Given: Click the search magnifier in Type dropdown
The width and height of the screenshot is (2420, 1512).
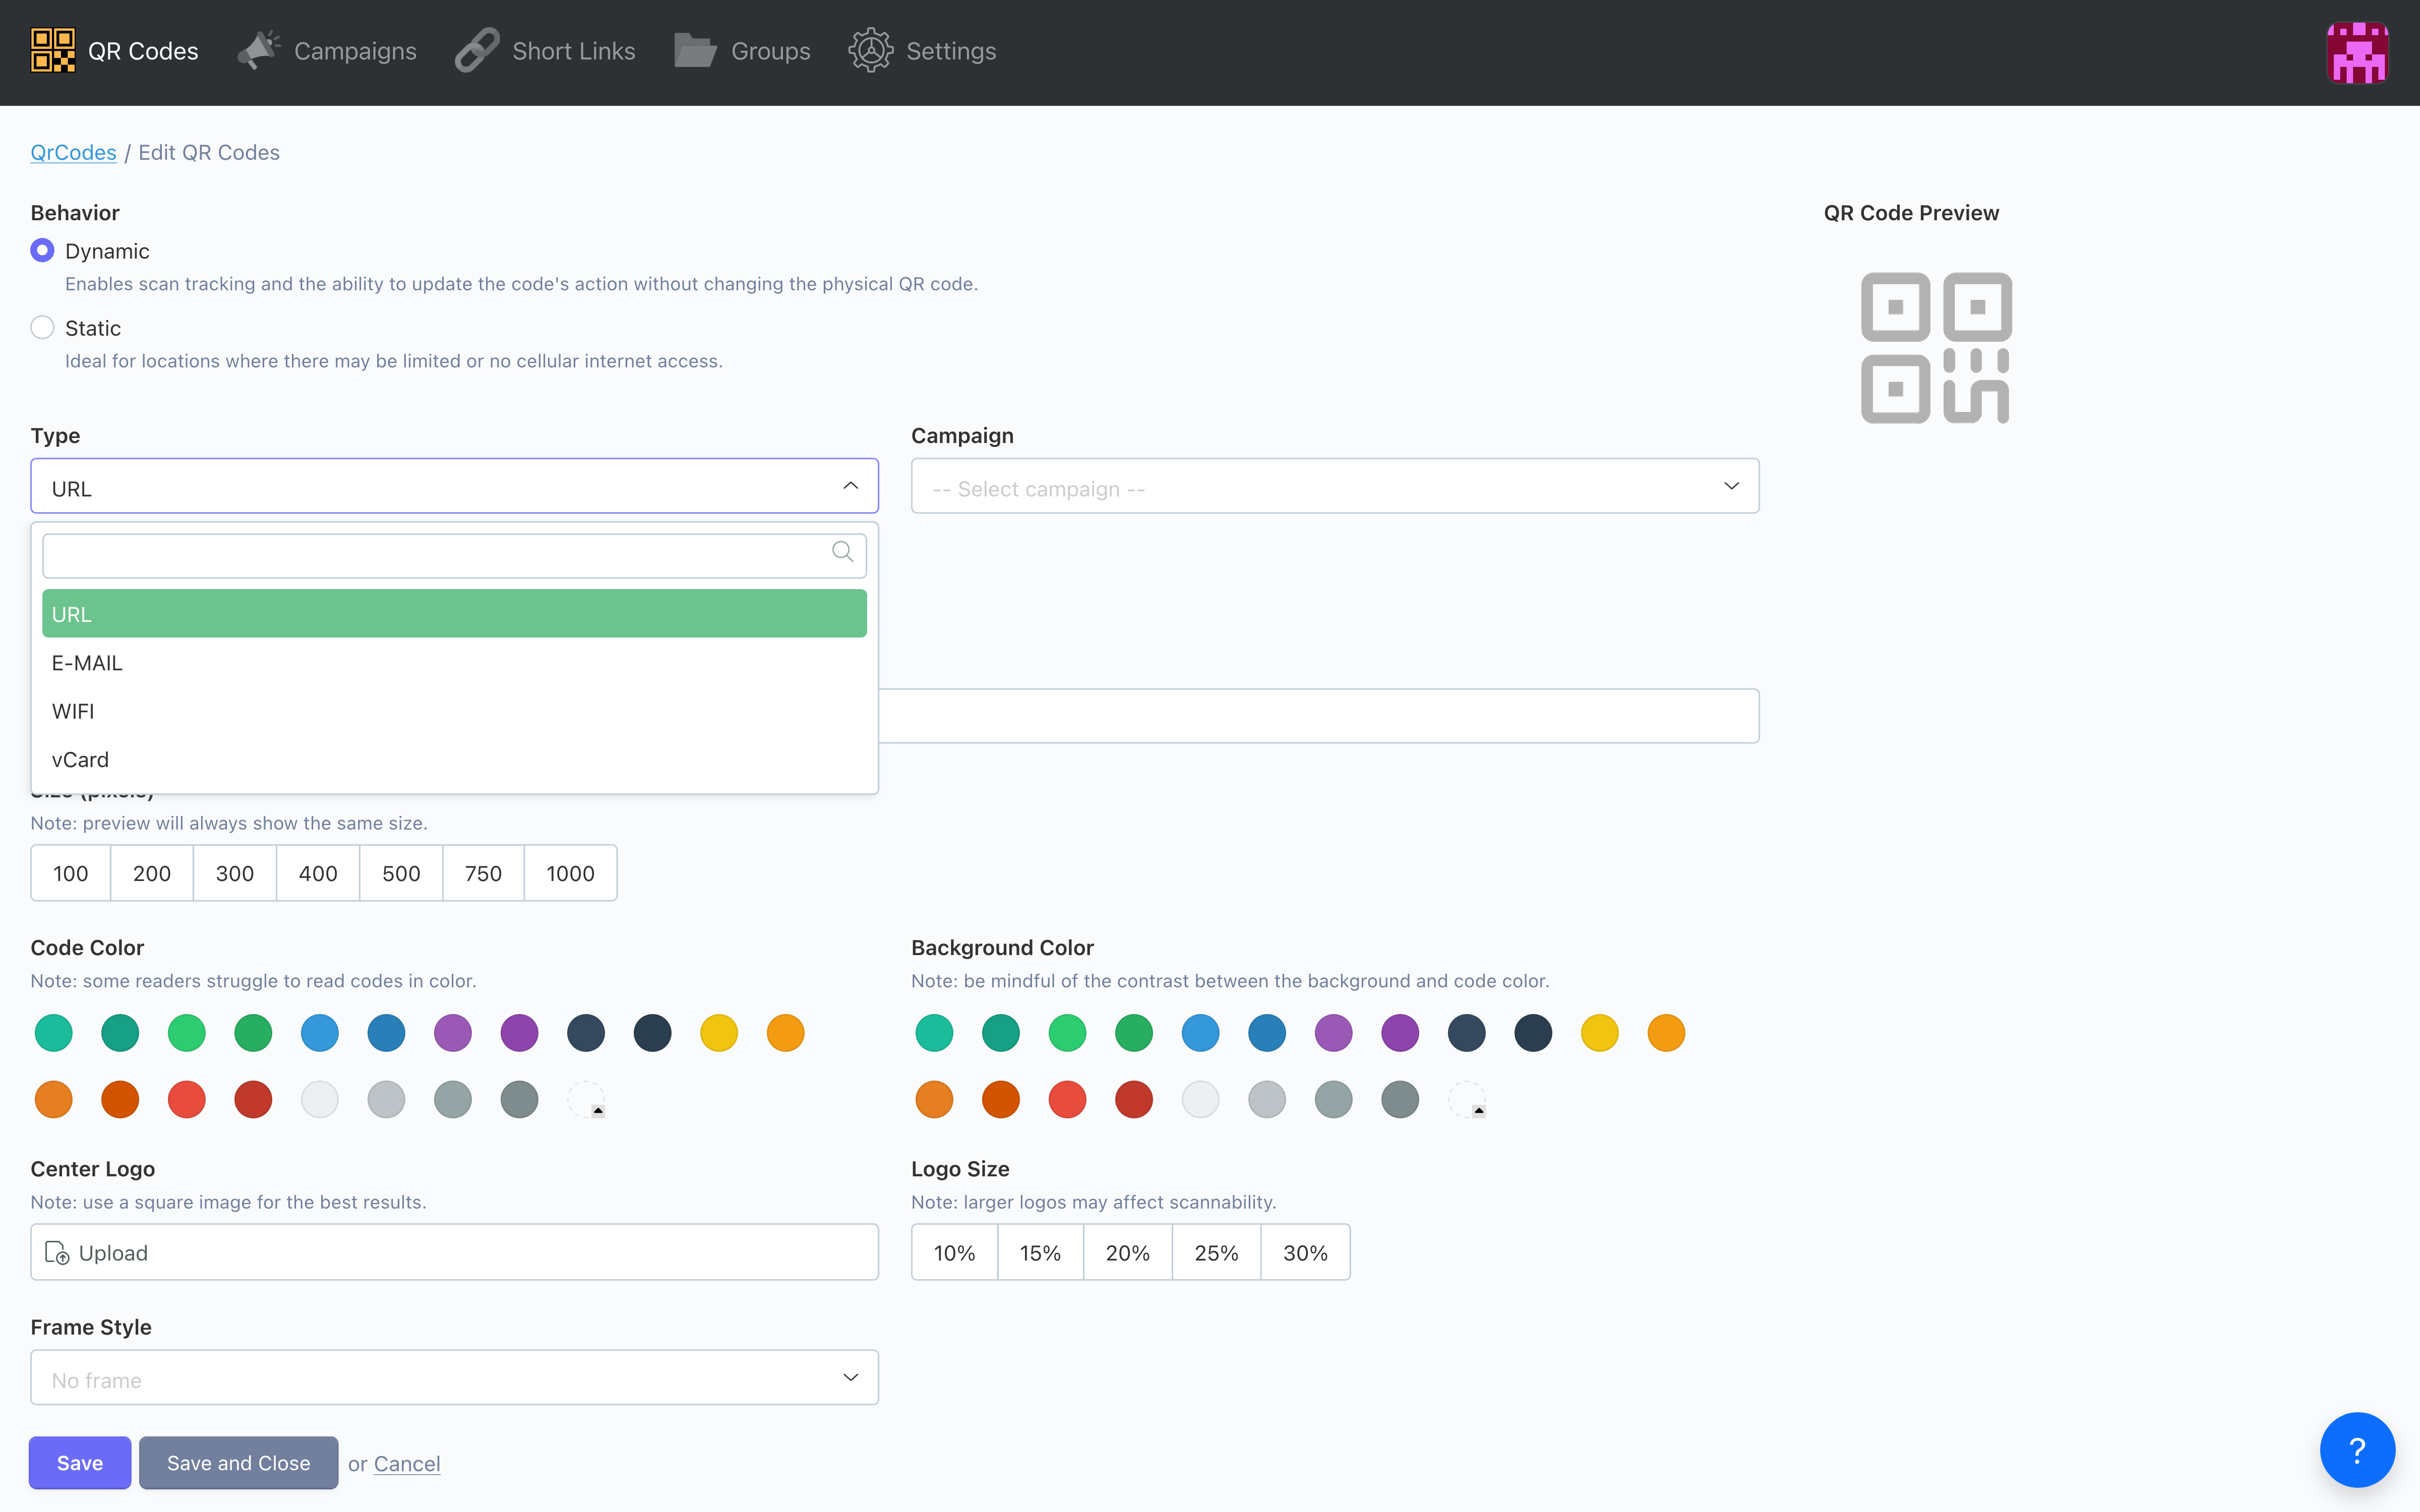Looking at the screenshot, I should [x=843, y=552].
